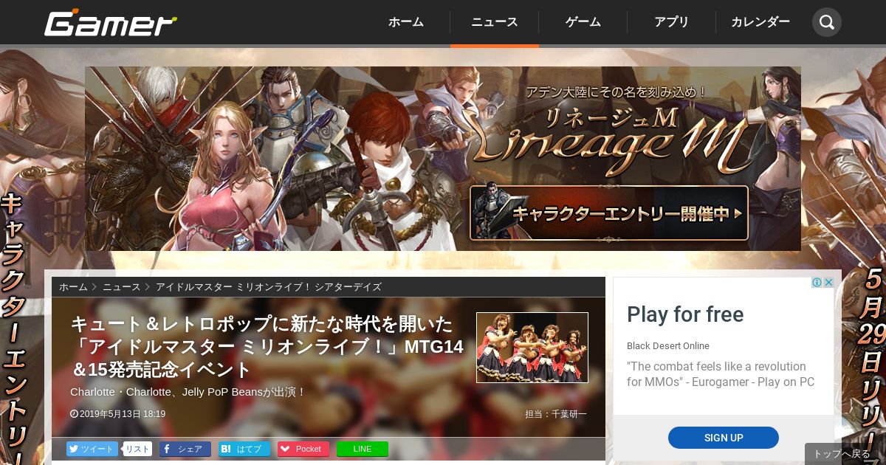Image resolution: width=886 pixels, height=465 pixels.
Task: Select the ニュース navigation tab
Action: [495, 22]
